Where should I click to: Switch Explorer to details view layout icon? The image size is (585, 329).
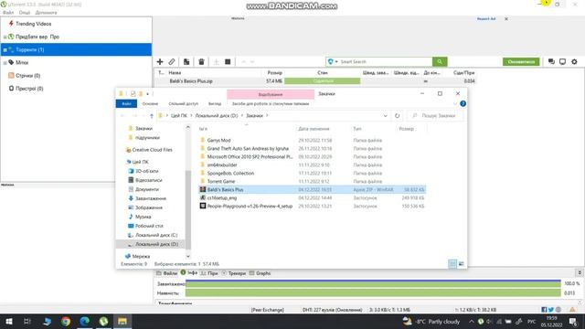(452, 264)
